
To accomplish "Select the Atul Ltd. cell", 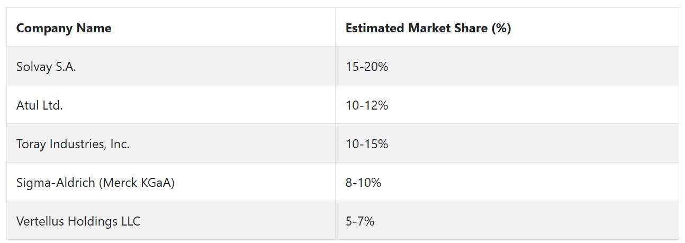I will [171, 105].
